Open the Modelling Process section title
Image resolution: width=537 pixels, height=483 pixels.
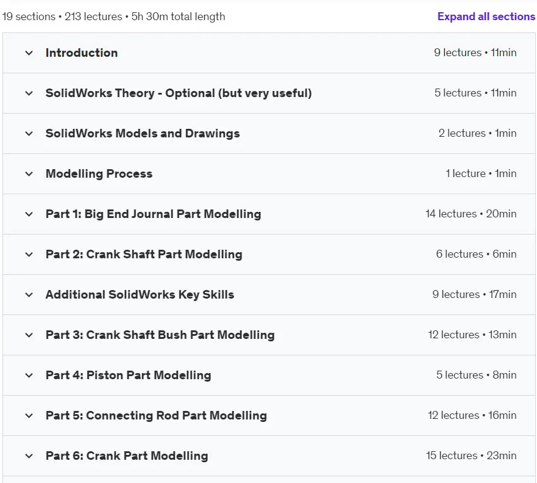[99, 174]
